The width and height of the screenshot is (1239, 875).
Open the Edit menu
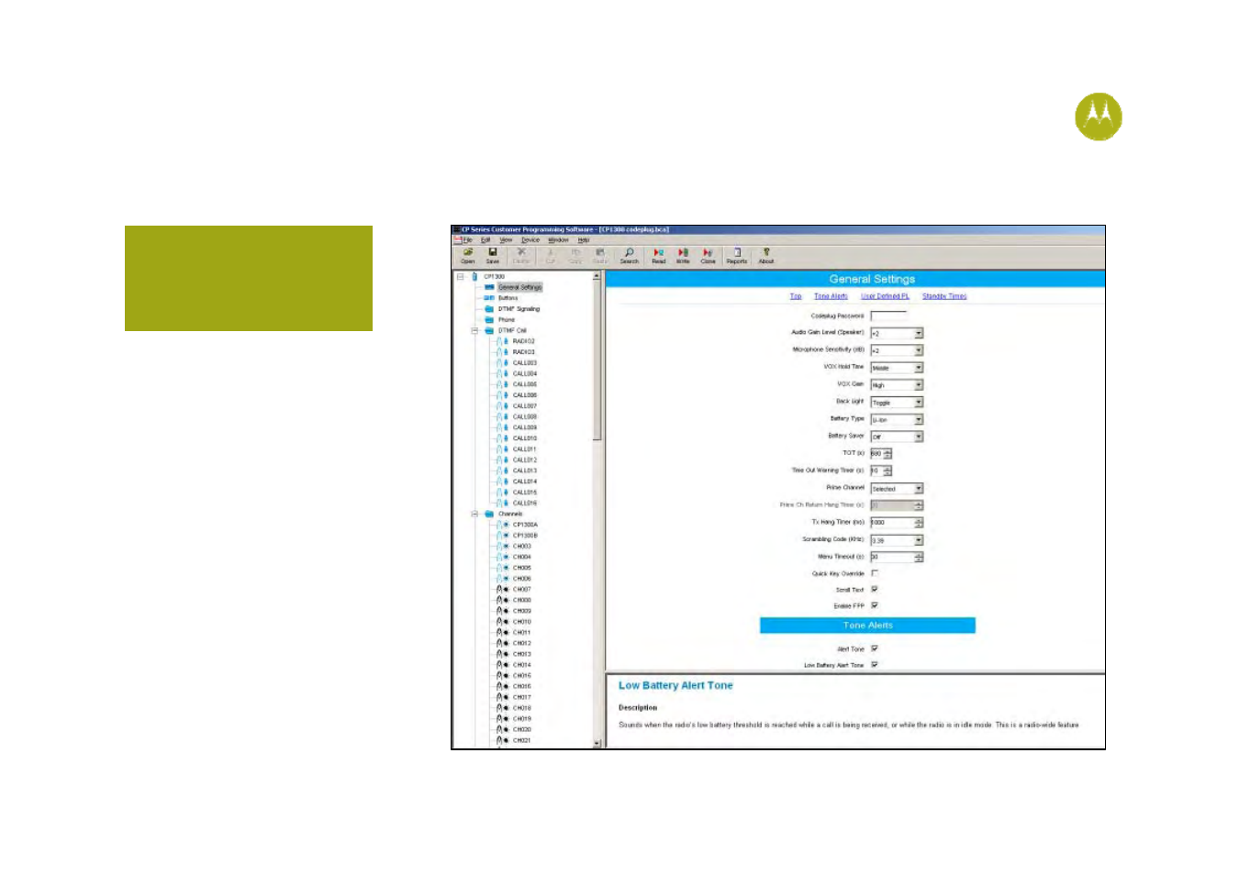pos(486,239)
